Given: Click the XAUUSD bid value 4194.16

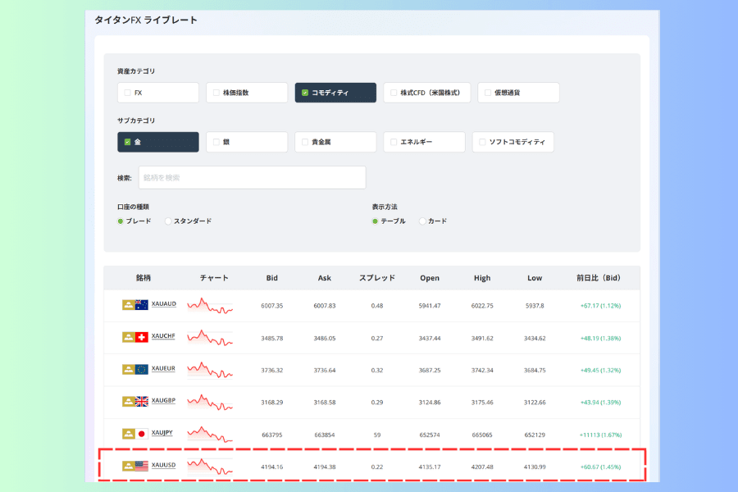Looking at the screenshot, I should click(x=272, y=467).
